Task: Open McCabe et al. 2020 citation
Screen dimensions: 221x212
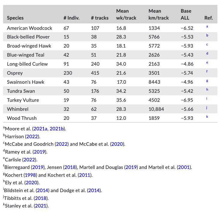Action: point(117,144)
